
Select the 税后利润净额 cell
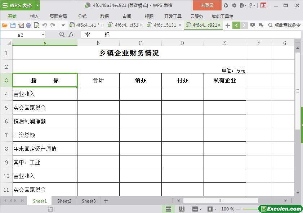pyautogui.click(x=45, y=121)
